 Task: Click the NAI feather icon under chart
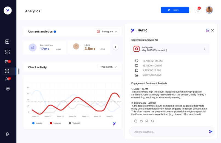(114, 124)
